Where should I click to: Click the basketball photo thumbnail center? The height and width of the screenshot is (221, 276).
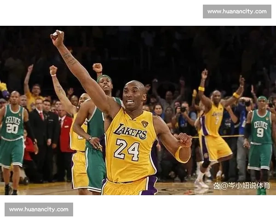click(x=138, y=110)
